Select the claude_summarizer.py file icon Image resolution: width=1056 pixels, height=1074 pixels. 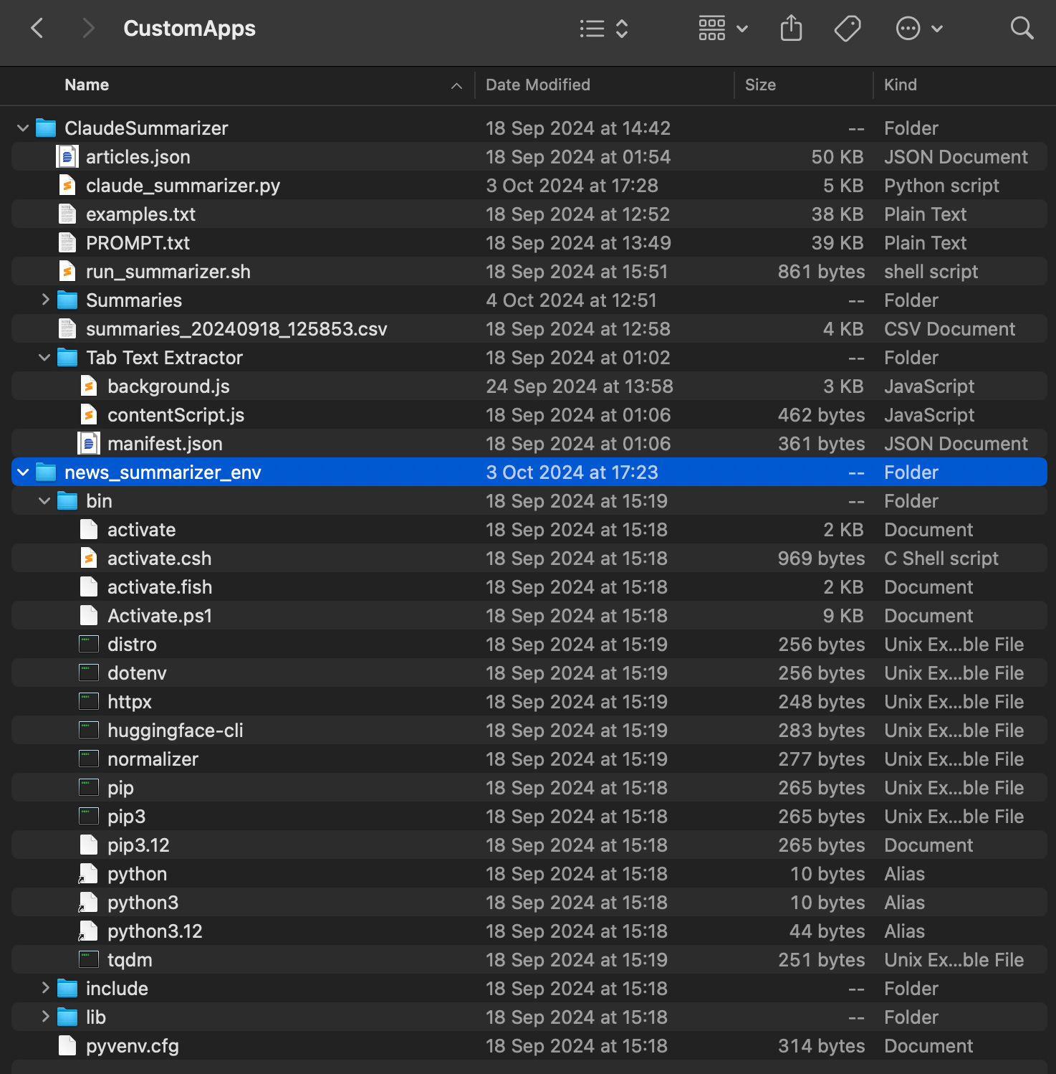click(x=67, y=186)
